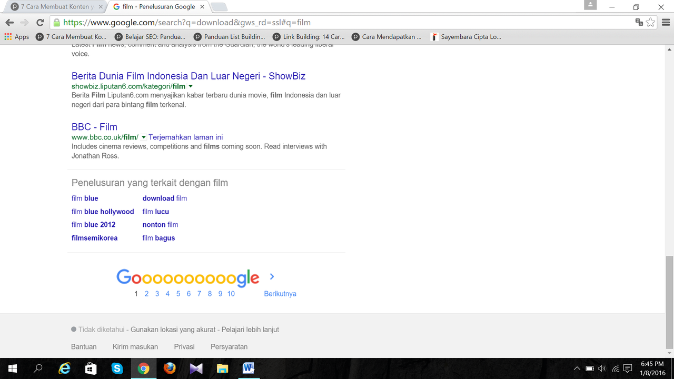Screen dimensions: 674x379
Task: Open Windows Start menu
Action: (x=12, y=368)
